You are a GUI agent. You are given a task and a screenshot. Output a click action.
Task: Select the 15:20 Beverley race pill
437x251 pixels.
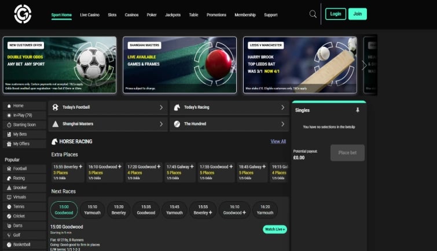[119, 210]
